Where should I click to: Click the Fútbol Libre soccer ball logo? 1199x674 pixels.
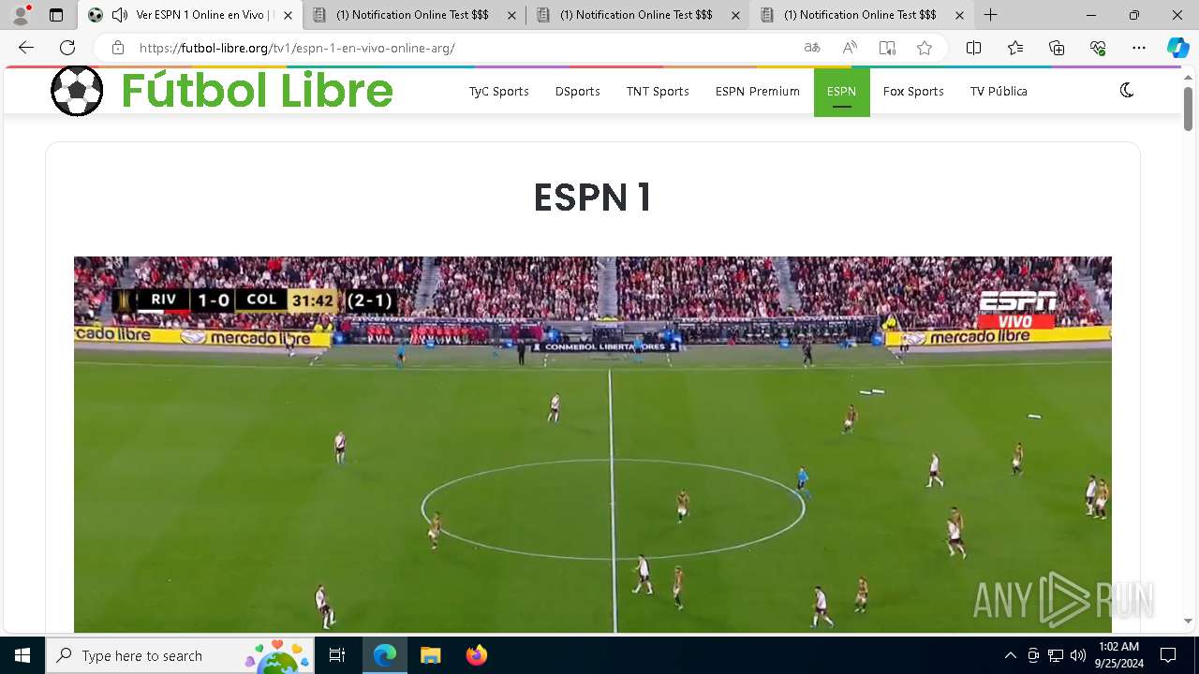[x=77, y=91]
